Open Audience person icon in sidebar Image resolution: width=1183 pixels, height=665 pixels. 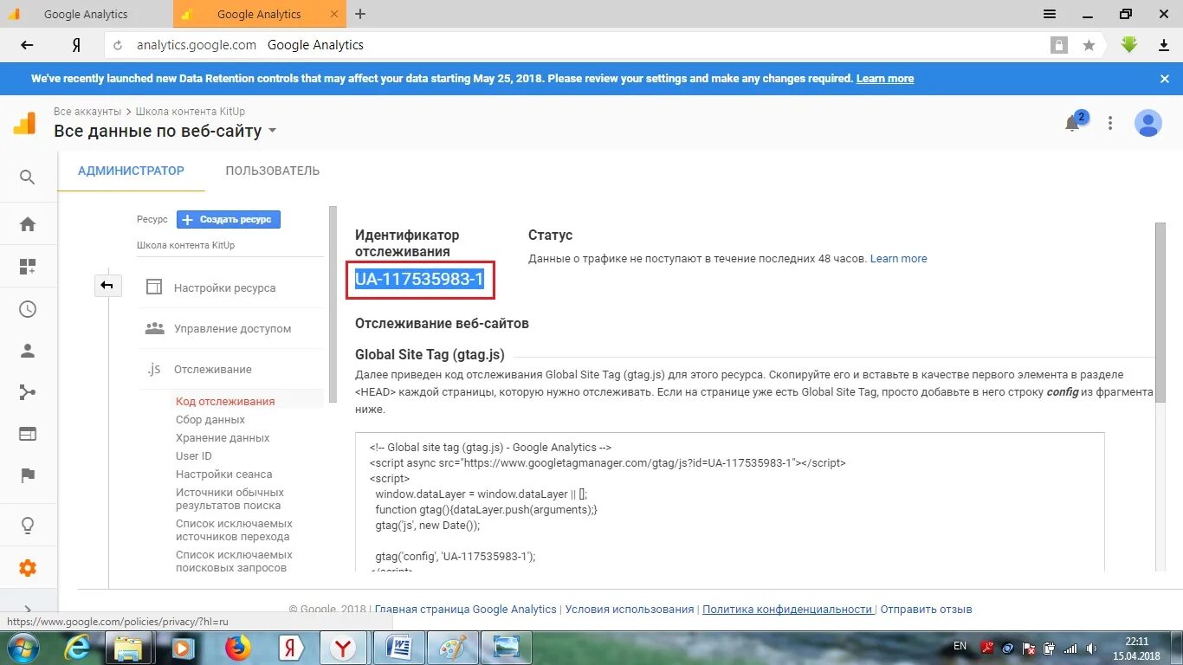(x=28, y=351)
